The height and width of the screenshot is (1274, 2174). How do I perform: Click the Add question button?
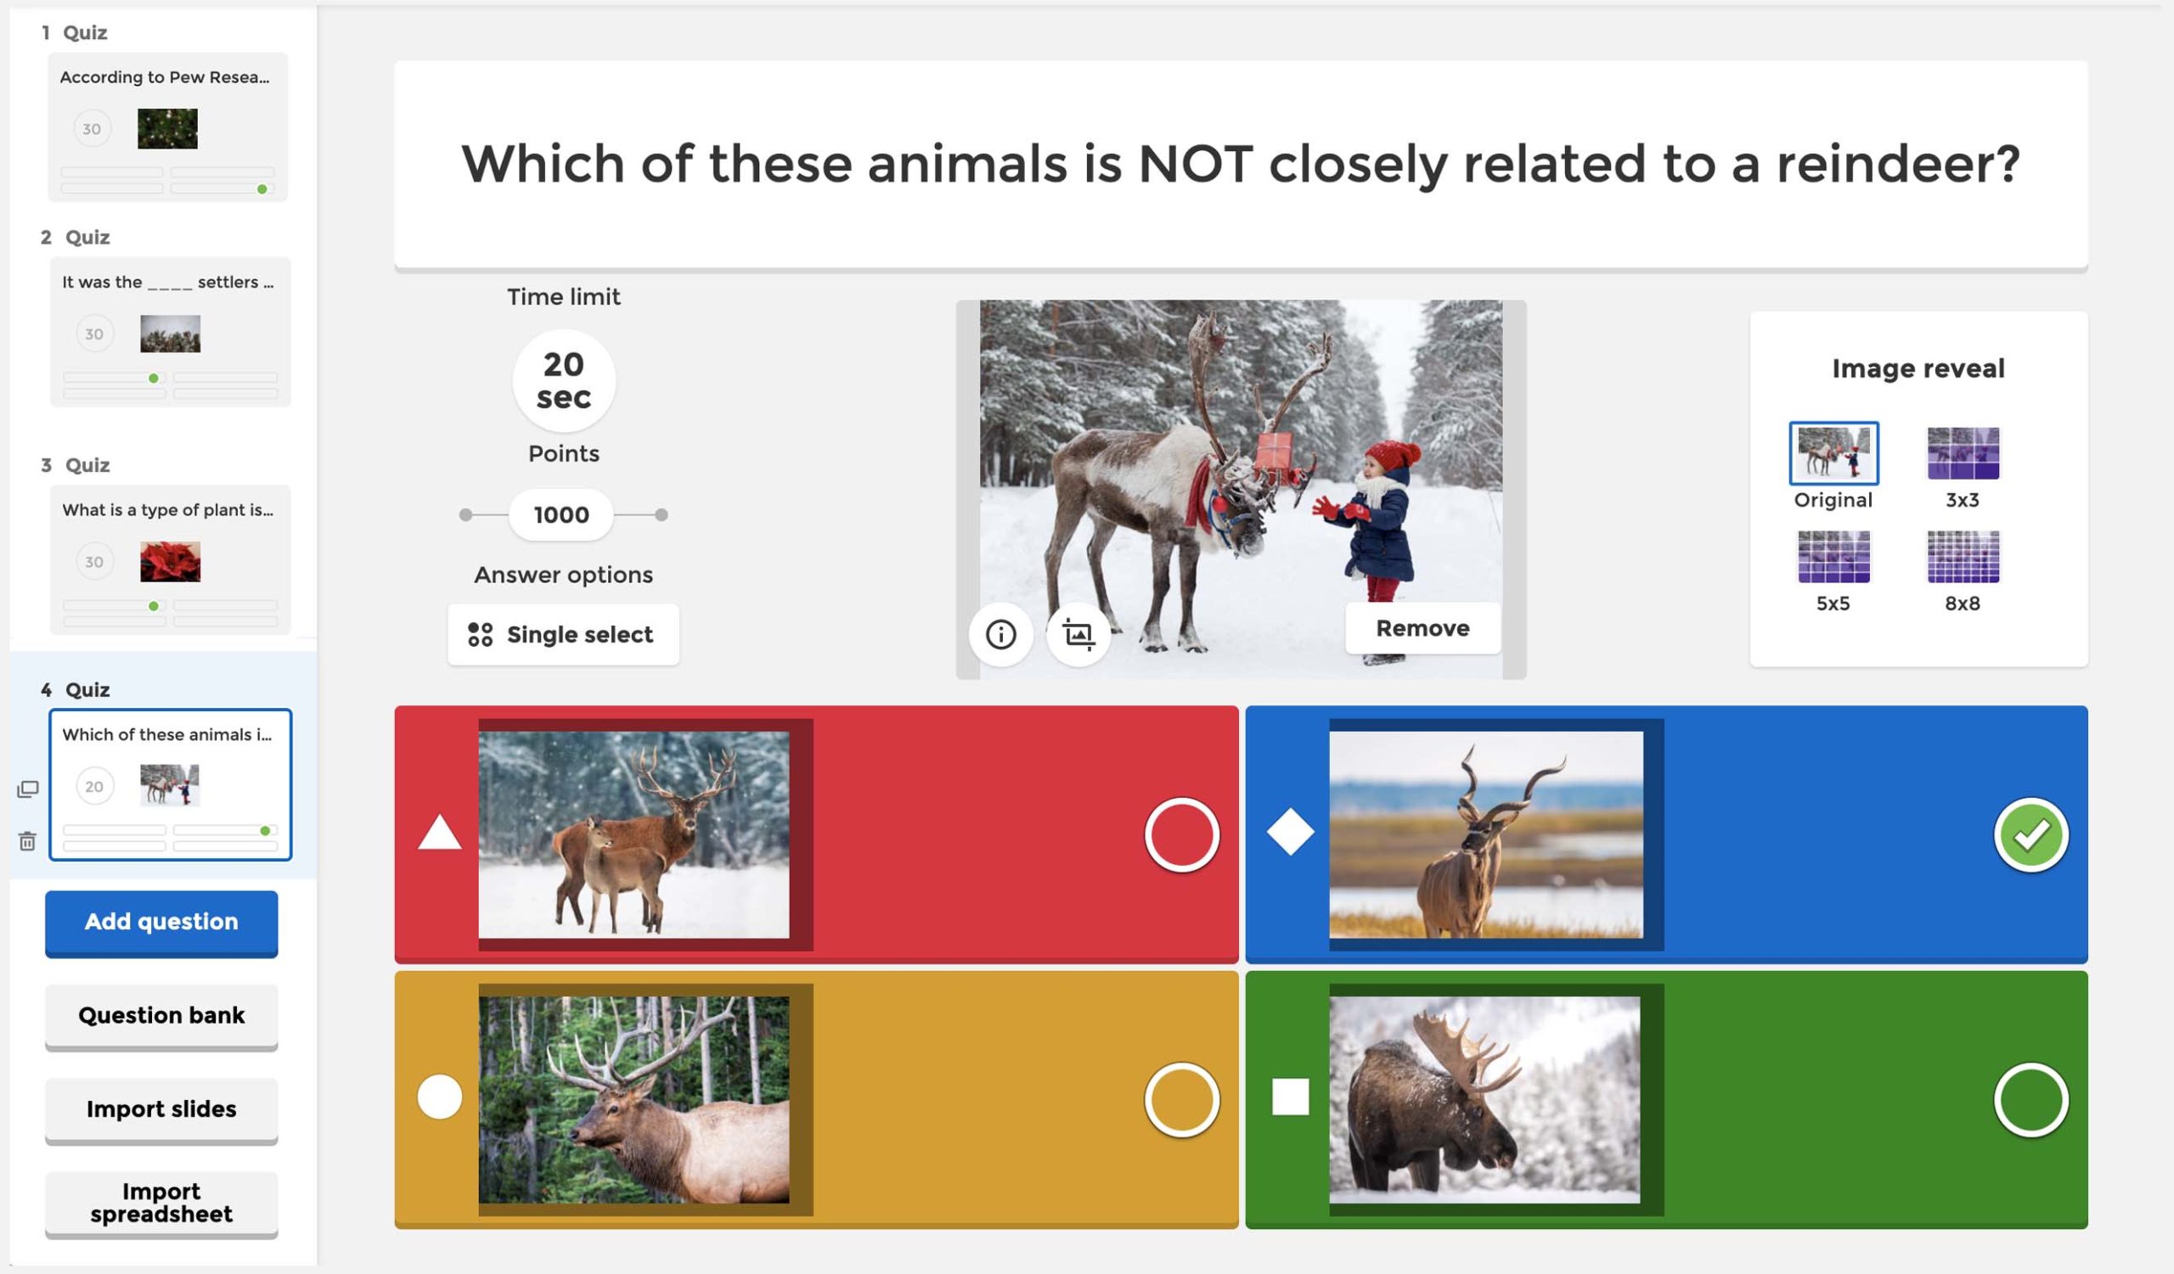[161, 922]
